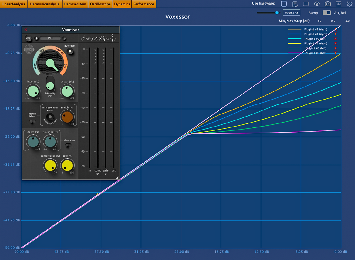Viewport: 355px width, 260px height.
Task: Click the frequency slider handle
Action: tap(277, 13)
